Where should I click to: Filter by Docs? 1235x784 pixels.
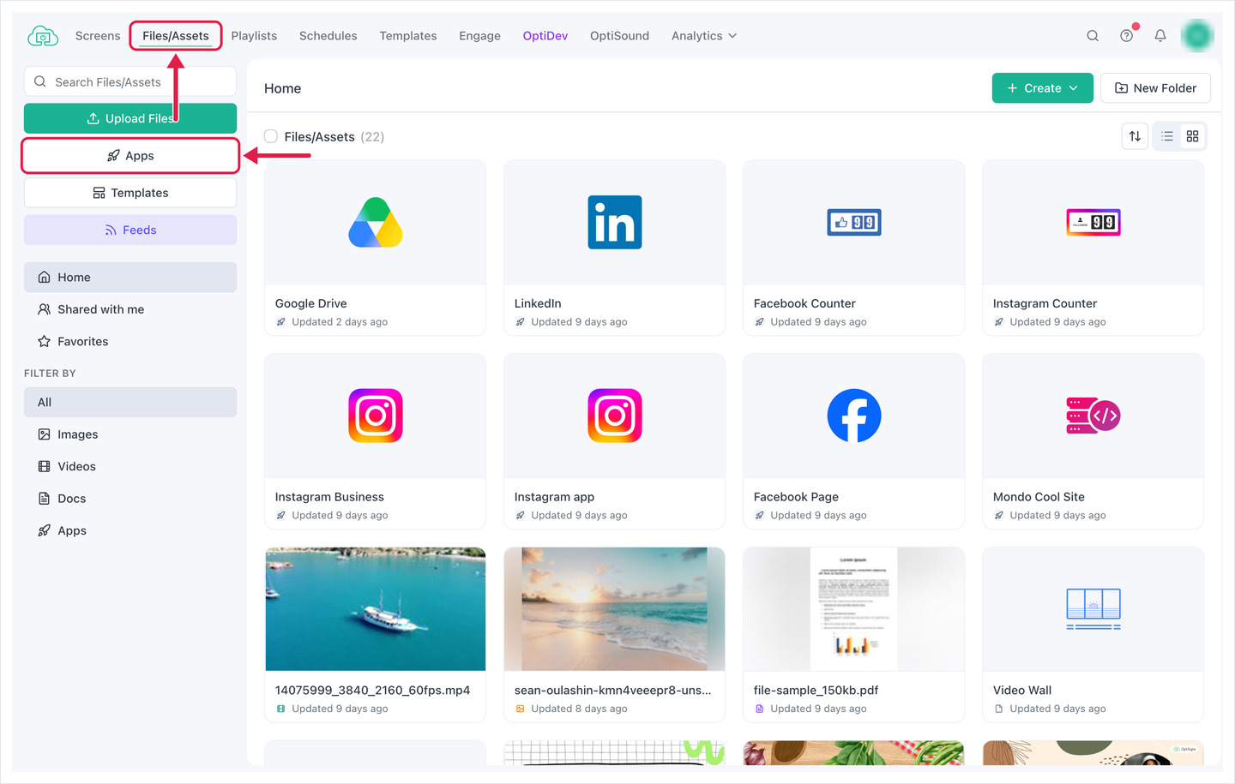click(x=130, y=499)
